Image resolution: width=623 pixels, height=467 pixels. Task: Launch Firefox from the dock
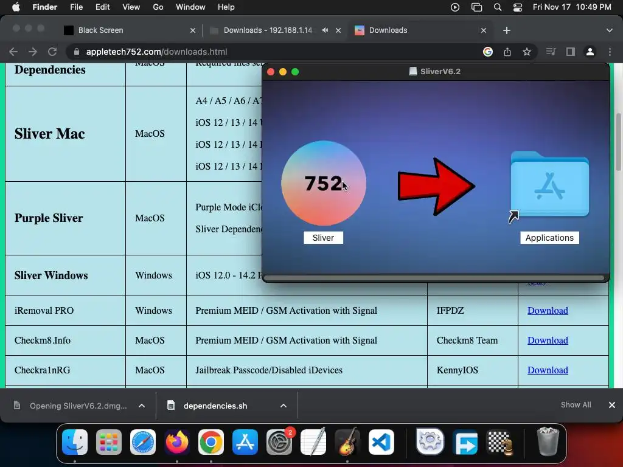click(x=177, y=442)
